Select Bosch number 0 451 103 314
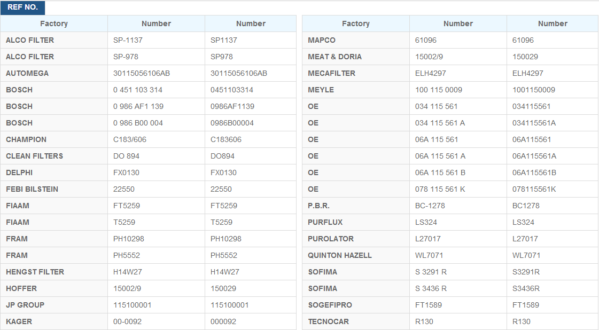Image resolution: width=599 pixels, height=330 pixels. pos(137,90)
